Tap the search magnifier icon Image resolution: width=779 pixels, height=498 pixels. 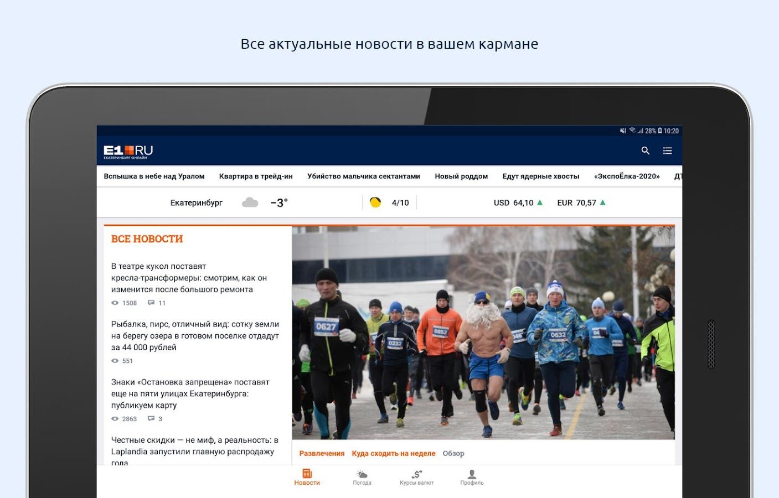[x=645, y=151]
